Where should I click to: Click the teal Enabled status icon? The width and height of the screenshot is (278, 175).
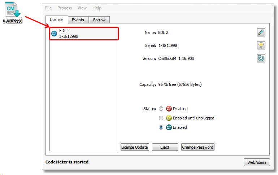(x=169, y=127)
